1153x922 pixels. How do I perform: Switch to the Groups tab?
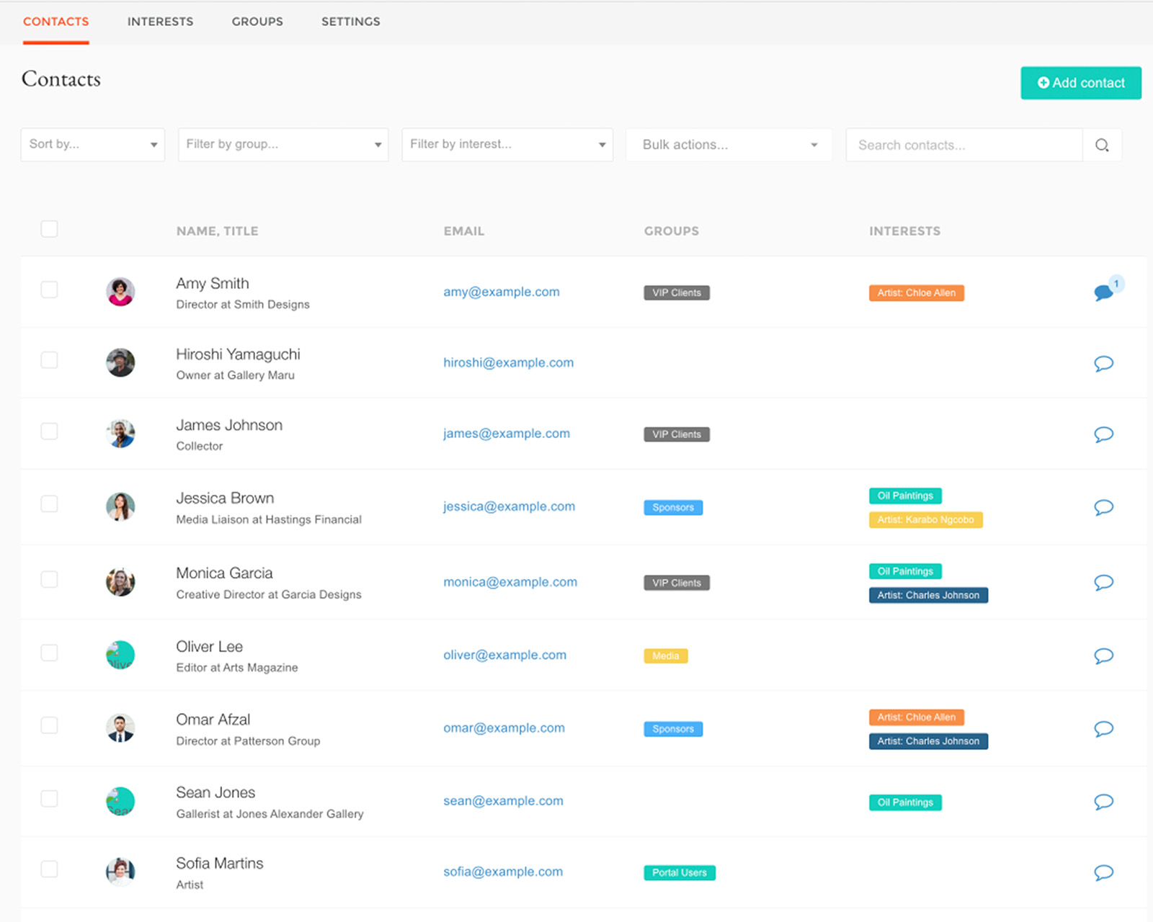coord(257,22)
